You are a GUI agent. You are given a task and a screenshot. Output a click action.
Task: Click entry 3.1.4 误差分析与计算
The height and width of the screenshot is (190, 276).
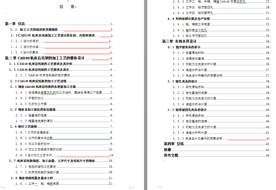[x=222, y=70]
